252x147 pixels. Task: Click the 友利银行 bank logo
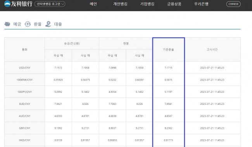point(18,4)
